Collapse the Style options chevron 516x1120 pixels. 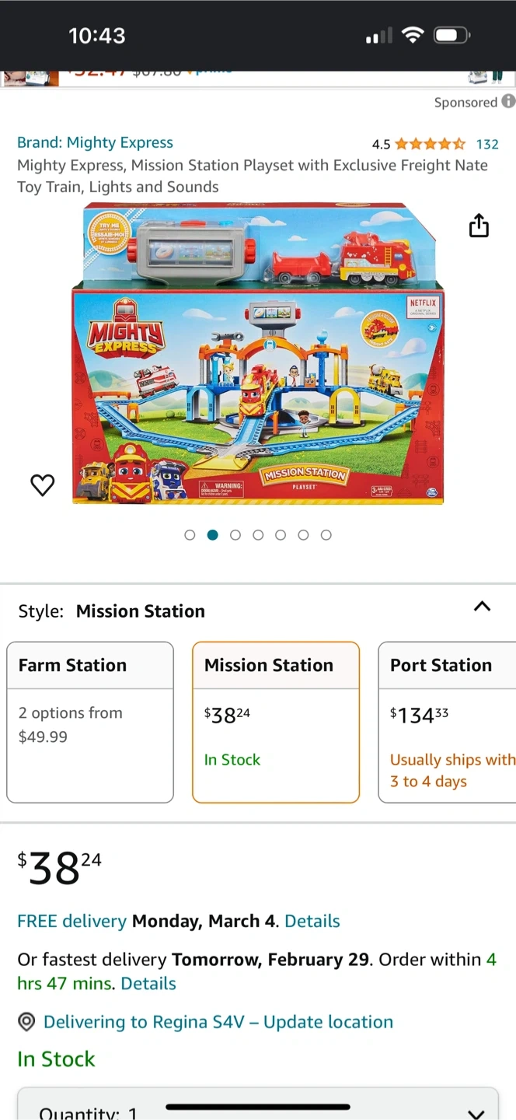tap(482, 607)
